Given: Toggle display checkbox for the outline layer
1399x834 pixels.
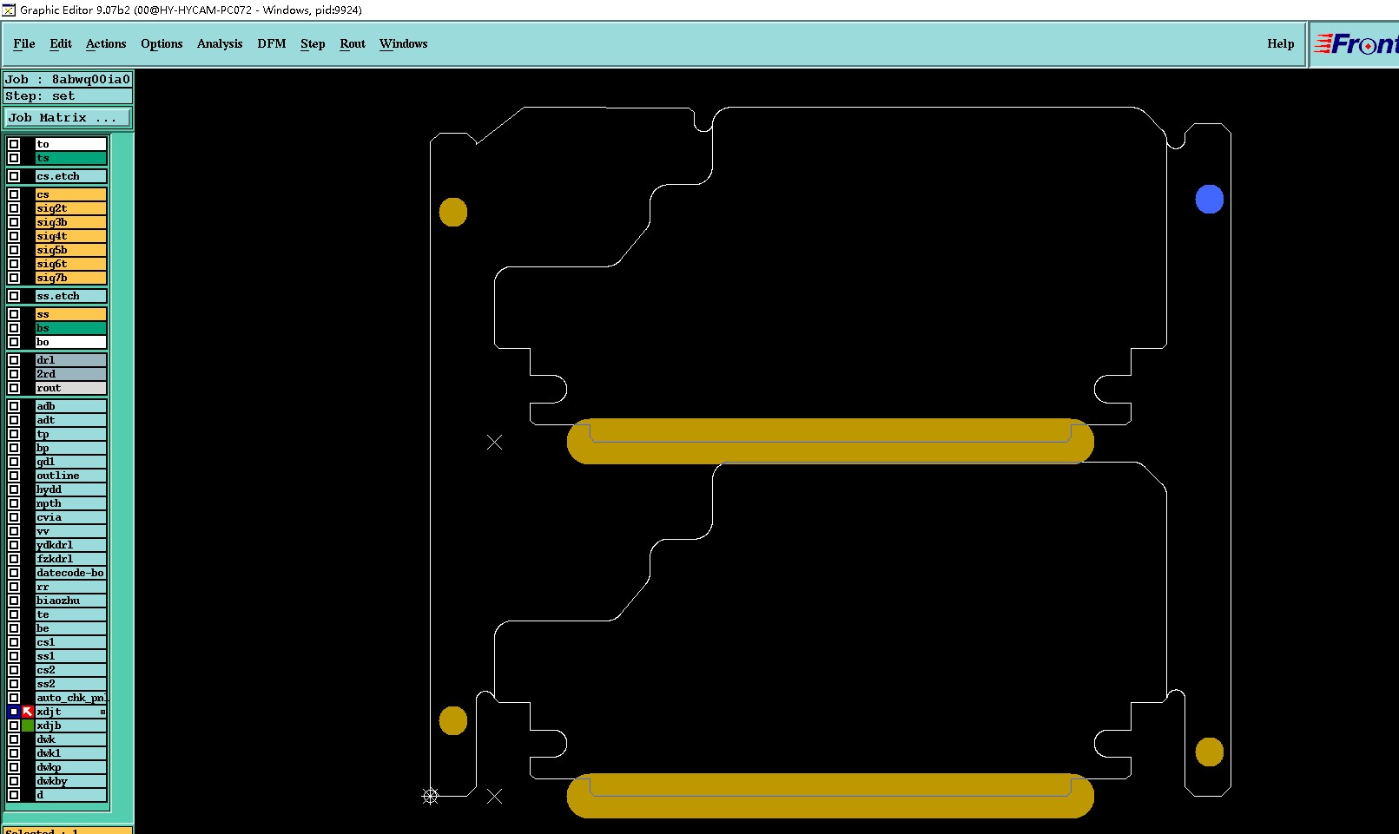Looking at the screenshot, I should pos(14,476).
